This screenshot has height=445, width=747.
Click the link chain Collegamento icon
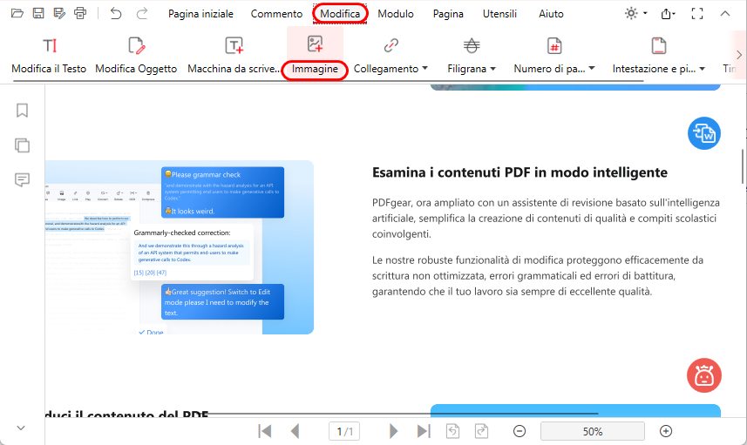point(390,45)
